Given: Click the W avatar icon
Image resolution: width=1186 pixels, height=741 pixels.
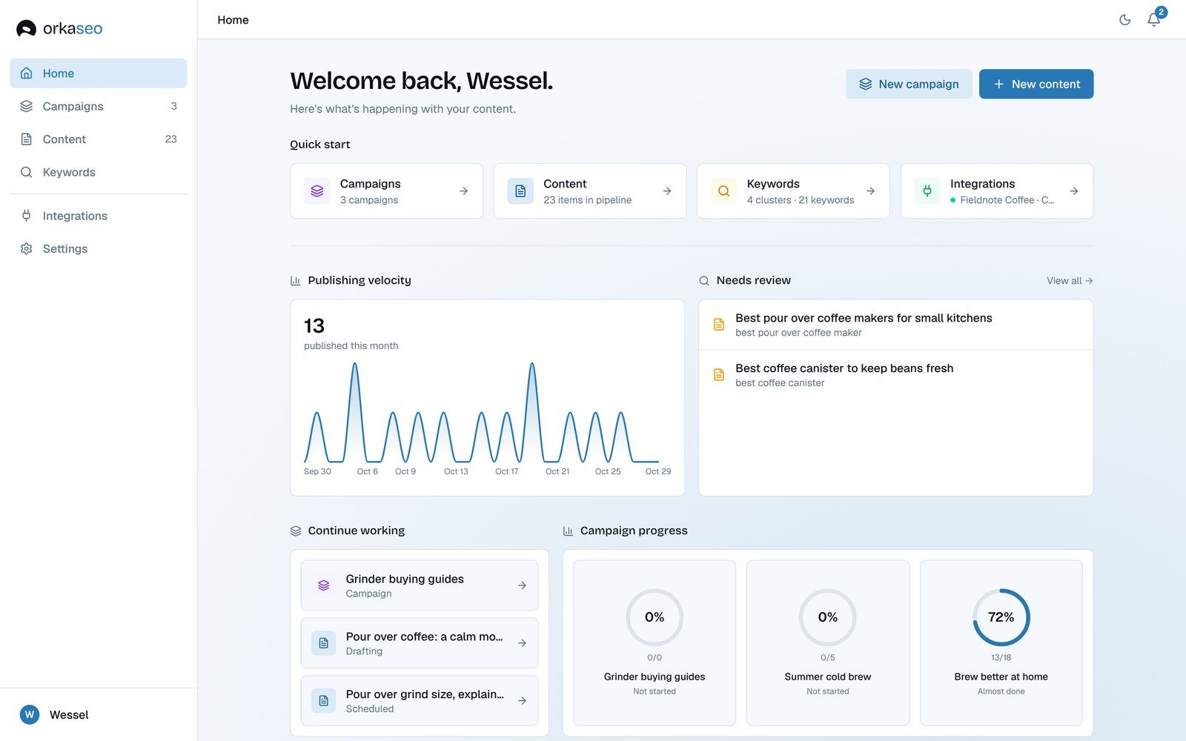Looking at the screenshot, I should 30,714.
